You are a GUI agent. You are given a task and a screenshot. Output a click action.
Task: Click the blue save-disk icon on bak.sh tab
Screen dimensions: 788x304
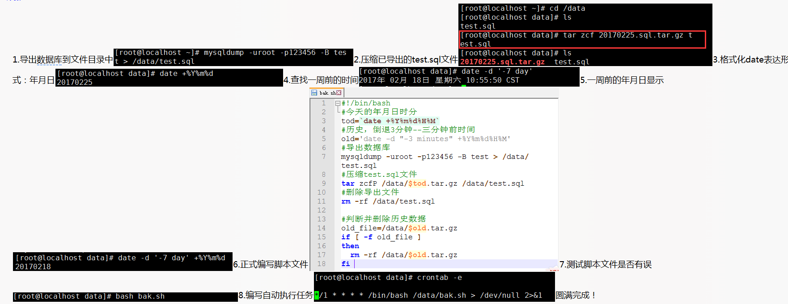pos(314,93)
